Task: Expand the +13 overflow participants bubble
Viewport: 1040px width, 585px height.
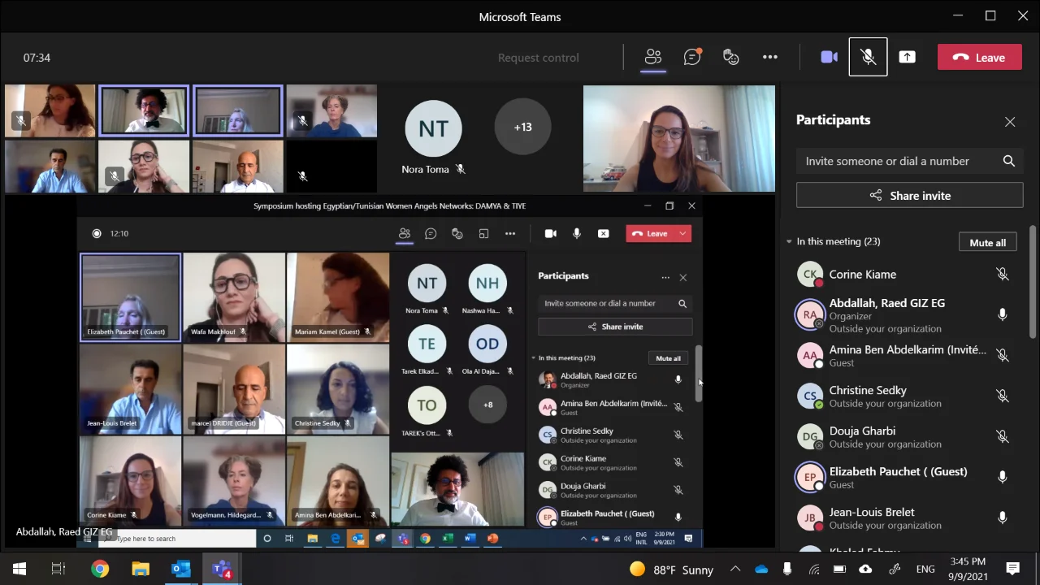Action: point(522,127)
